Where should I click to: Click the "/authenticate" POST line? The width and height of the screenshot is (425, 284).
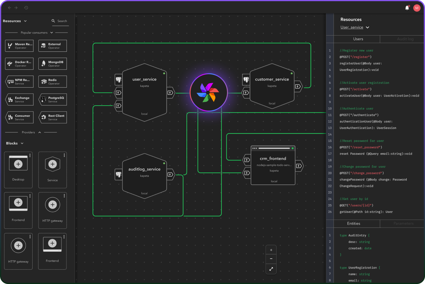coord(359,115)
